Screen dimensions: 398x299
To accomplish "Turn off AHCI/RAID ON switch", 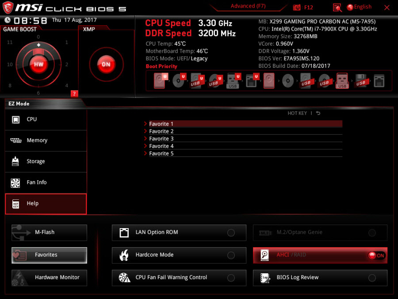I will click(x=376, y=256).
